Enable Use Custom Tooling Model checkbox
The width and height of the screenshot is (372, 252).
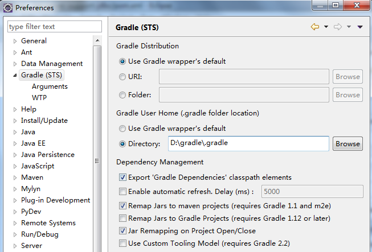click(x=122, y=243)
